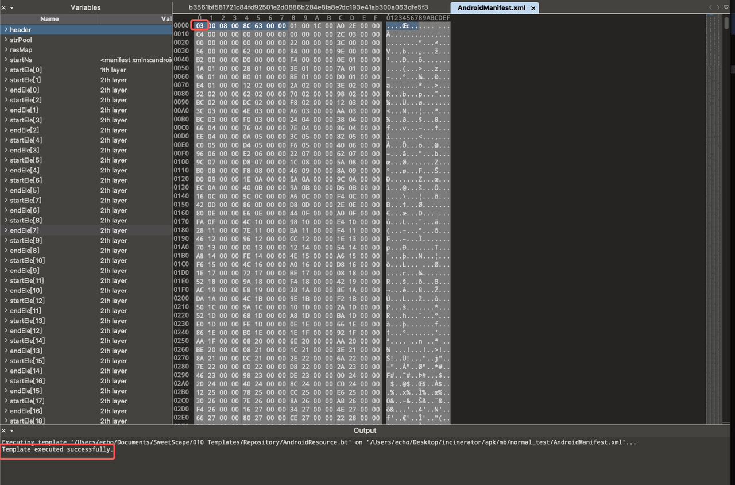
Task: Expand the endEle[7] node
Action: coord(6,230)
